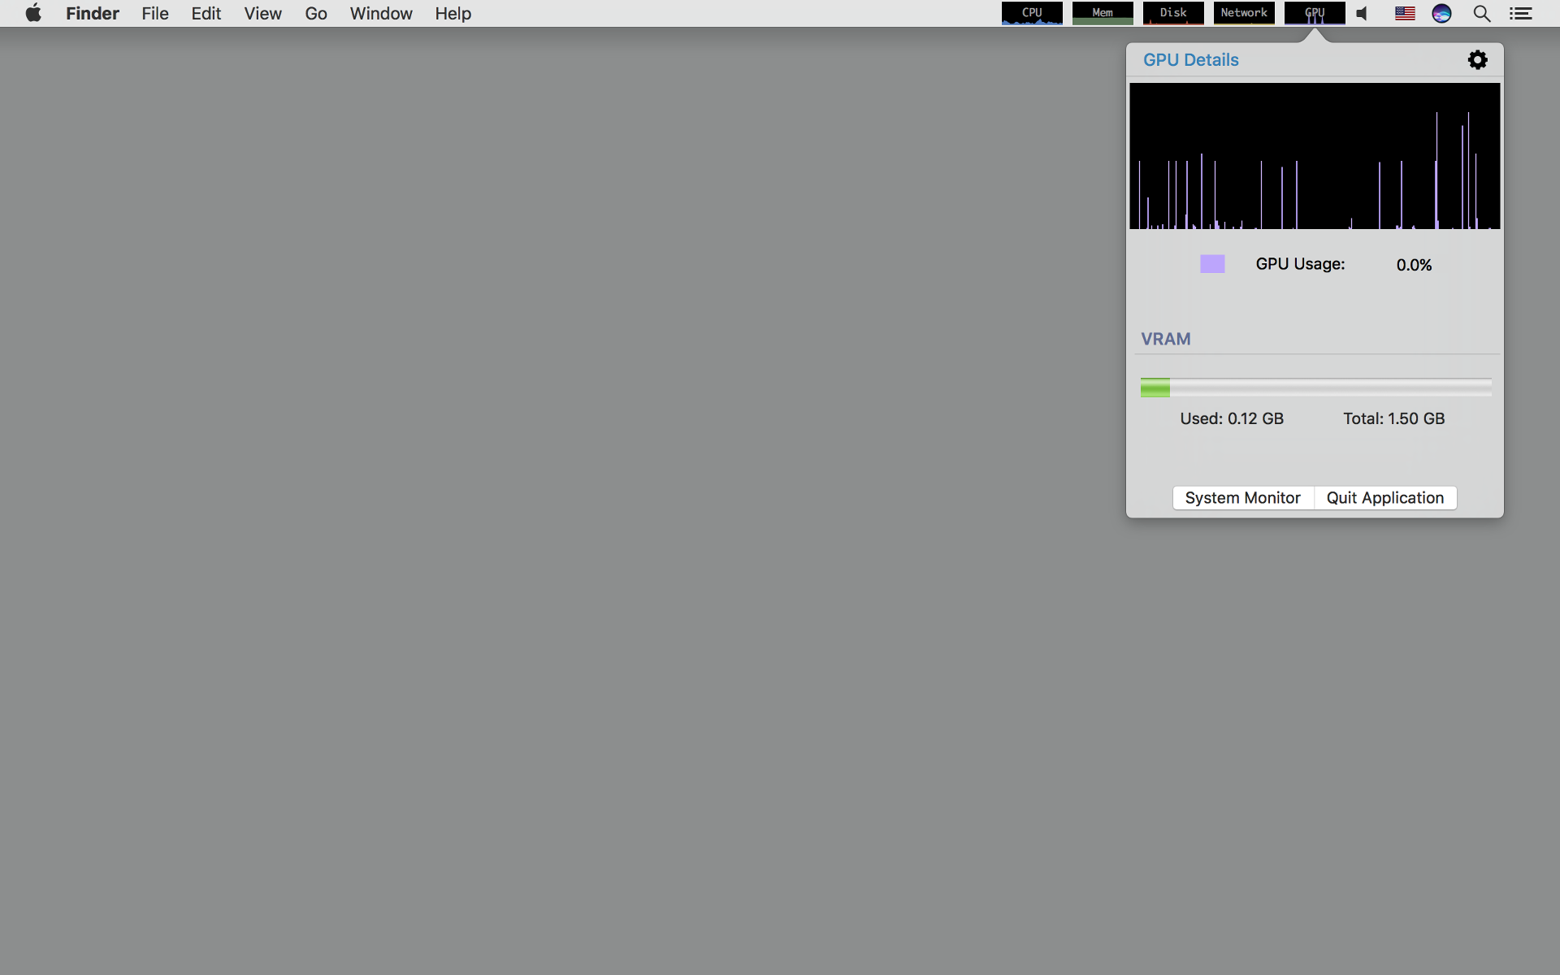Open the Network monitor menu bar icon

point(1244,13)
